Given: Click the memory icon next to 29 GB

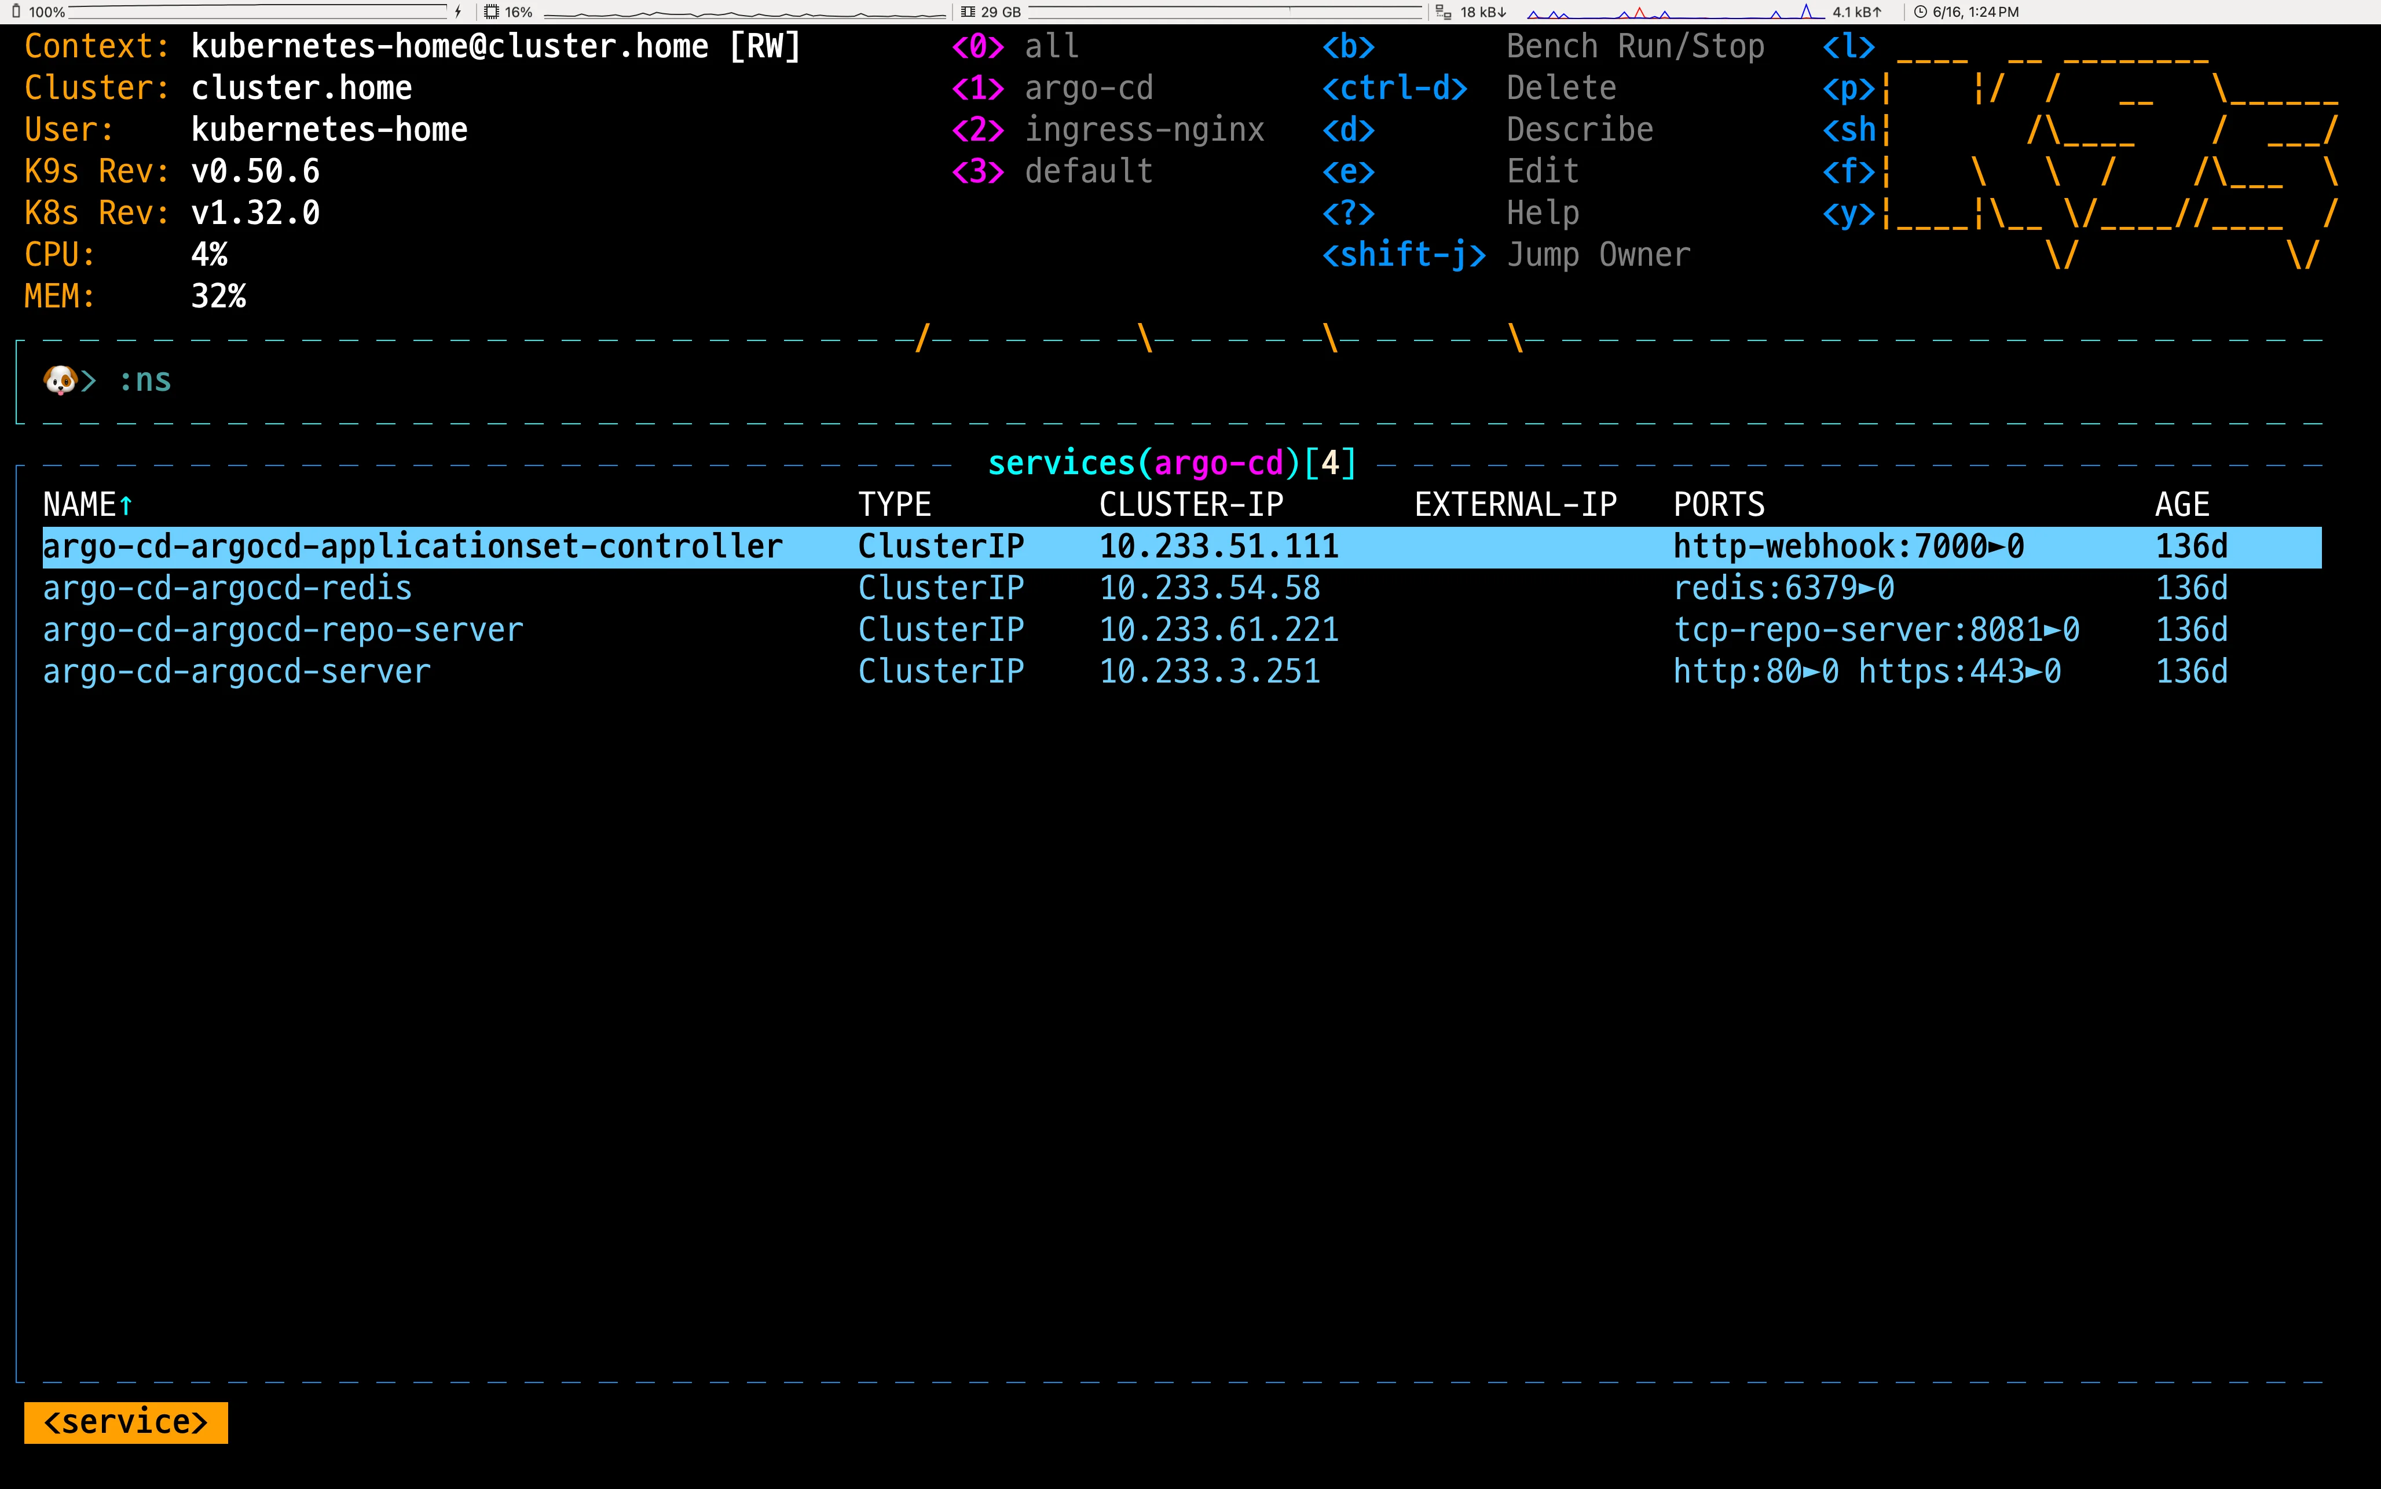Looking at the screenshot, I should click(968, 12).
